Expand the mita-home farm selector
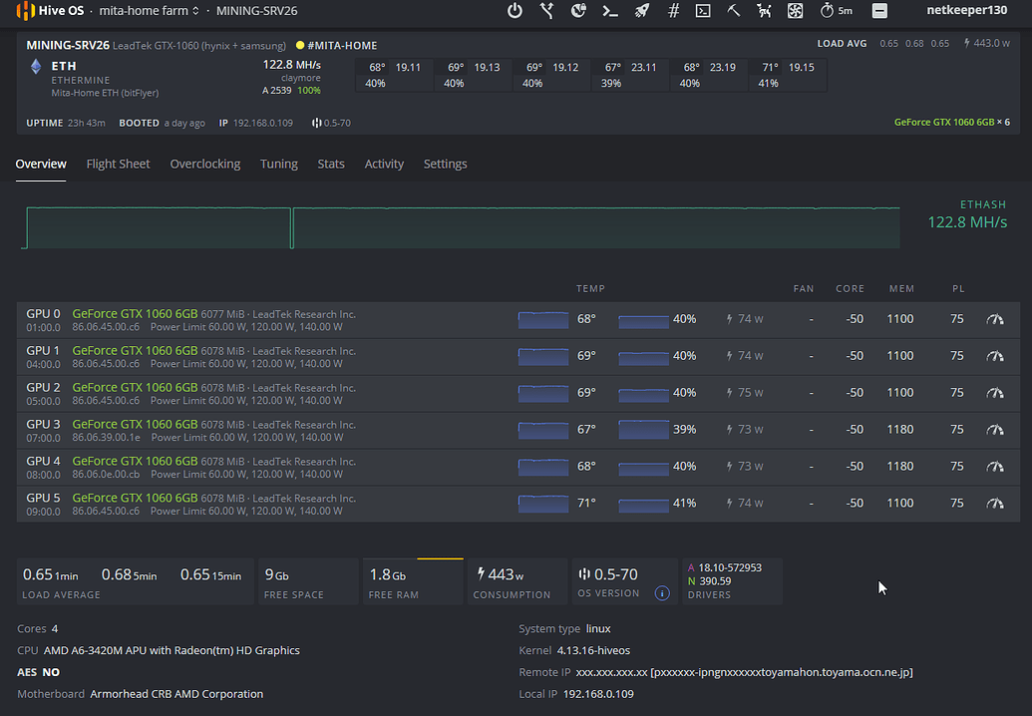1032x716 pixels. pyautogui.click(x=150, y=11)
